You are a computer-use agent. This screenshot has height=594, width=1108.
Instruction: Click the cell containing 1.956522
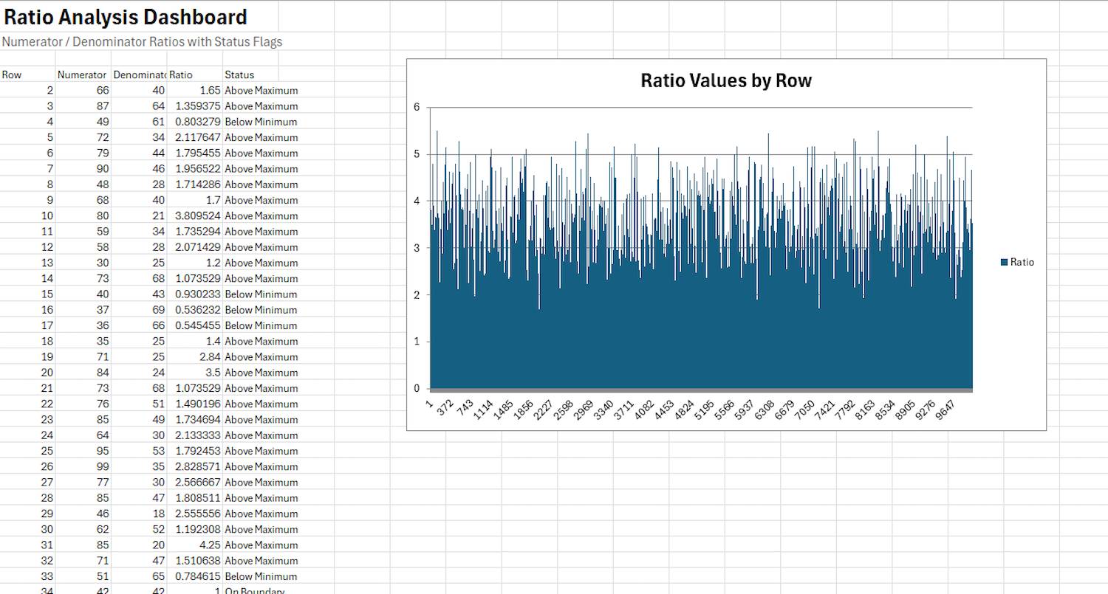click(x=195, y=168)
